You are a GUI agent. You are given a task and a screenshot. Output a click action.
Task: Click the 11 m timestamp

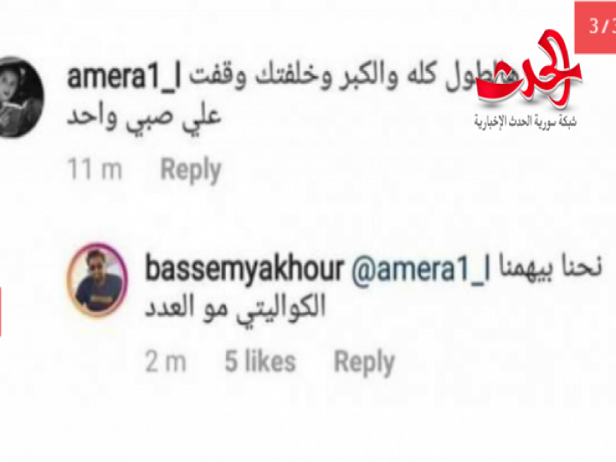point(95,169)
